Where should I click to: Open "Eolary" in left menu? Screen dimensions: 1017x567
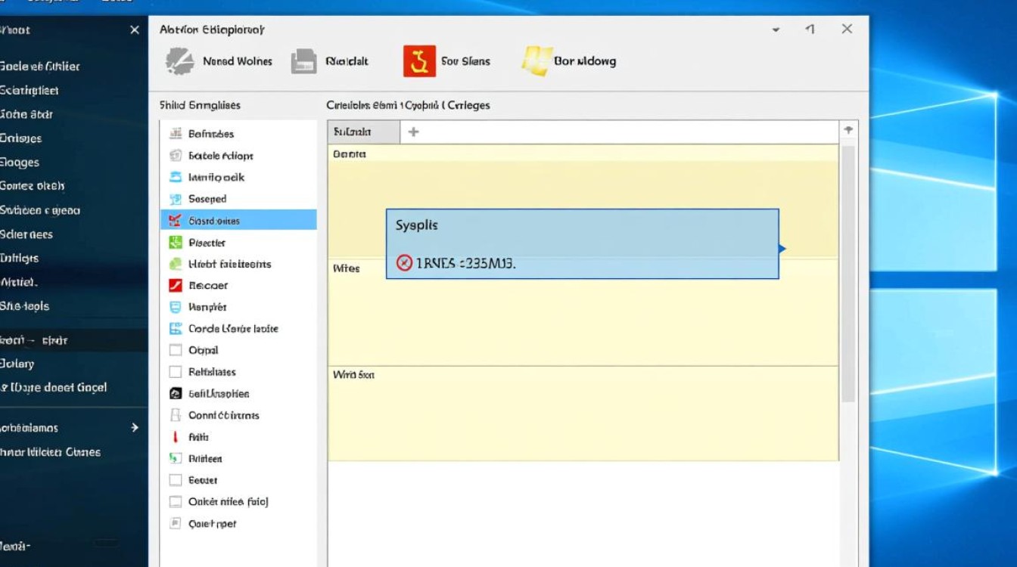click(x=17, y=364)
